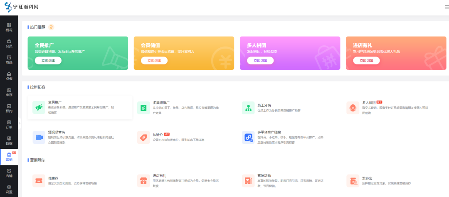This screenshot has height=197, width=449.
Task: Open the 体验价 title link
Action: point(158,134)
